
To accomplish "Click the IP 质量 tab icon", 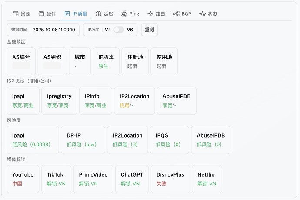I will [x=67, y=14].
